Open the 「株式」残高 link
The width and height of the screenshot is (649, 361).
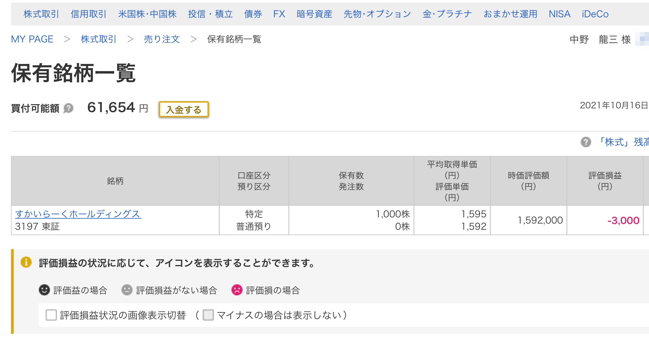(x=623, y=142)
